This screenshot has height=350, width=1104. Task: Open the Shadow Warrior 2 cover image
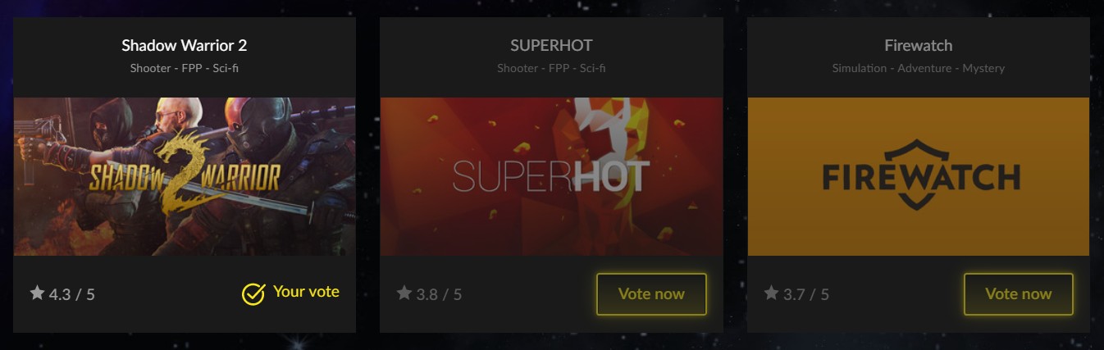pos(185,176)
